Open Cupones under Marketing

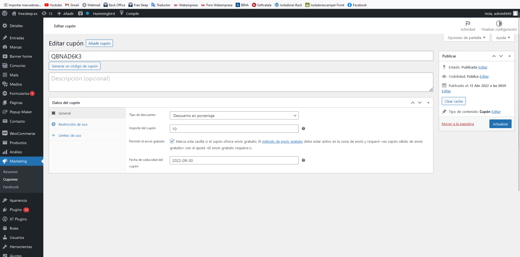10,179
